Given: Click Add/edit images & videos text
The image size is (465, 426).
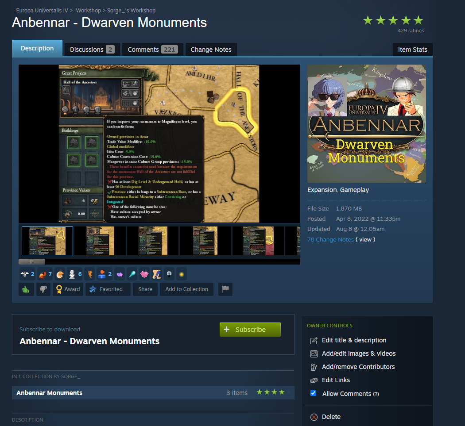Looking at the screenshot, I should tap(359, 353).
